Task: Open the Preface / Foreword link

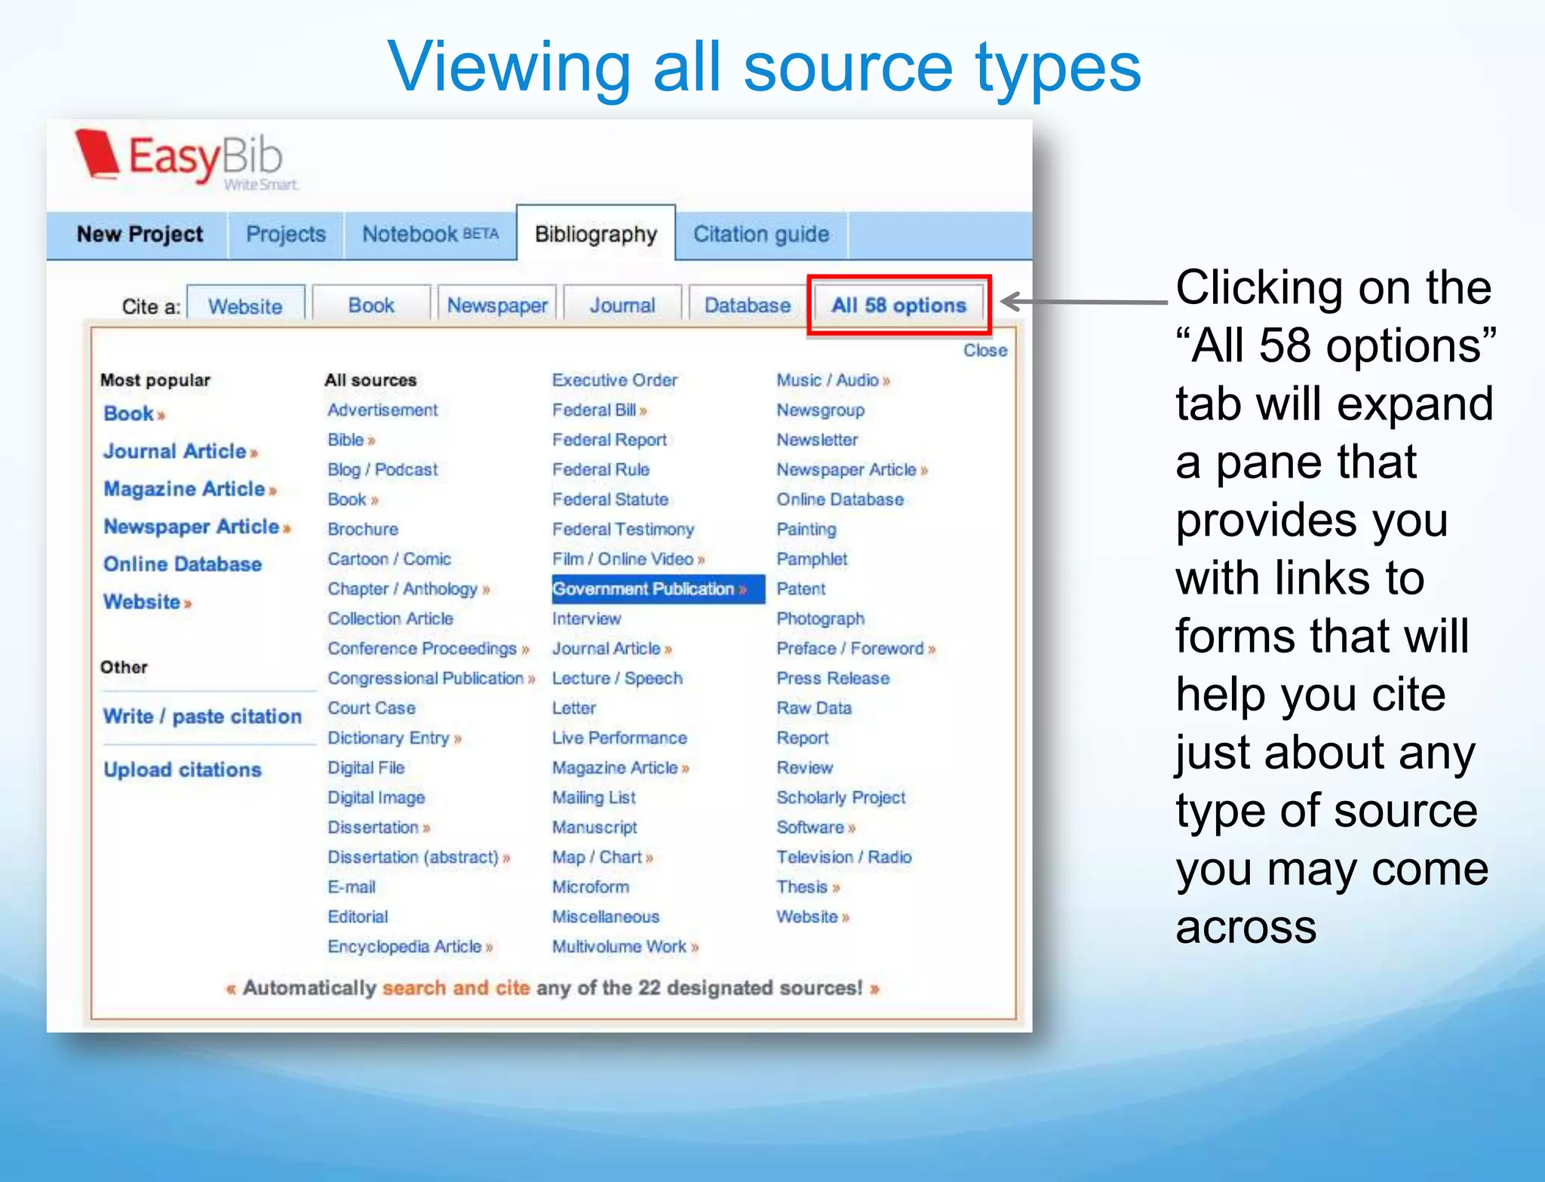Action: [849, 649]
